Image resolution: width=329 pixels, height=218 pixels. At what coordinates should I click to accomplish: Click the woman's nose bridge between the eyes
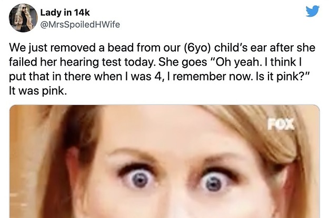[177, 180]
